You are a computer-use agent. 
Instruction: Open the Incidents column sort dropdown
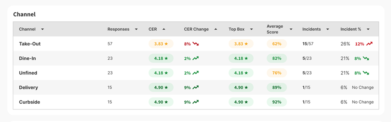click(327, 29)
